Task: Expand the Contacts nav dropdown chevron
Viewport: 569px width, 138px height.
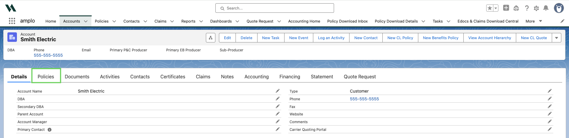Action: [x=145, y=21]
